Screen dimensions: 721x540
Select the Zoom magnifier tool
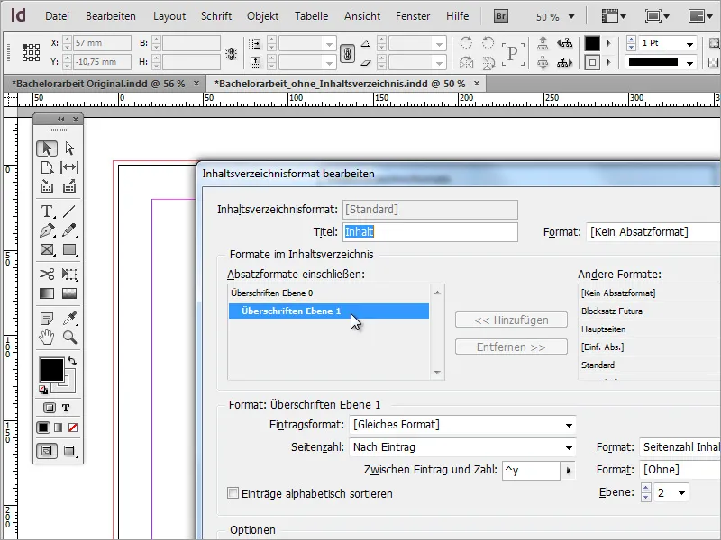click(69, 337)
